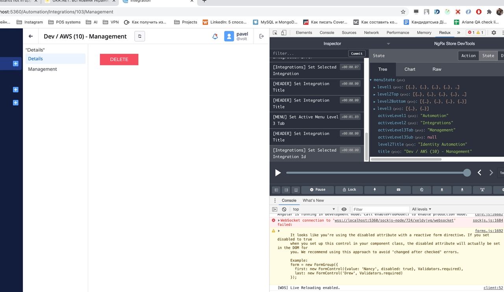Open the 'All levels' log dropdown
The image size is (504, 292).
click(421, 209)
